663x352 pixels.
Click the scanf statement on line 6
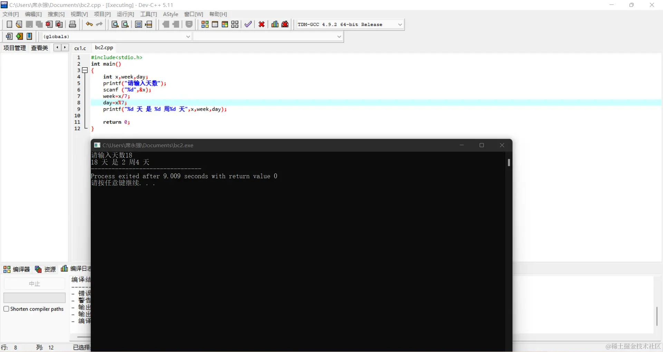click(x=127, y=90)
